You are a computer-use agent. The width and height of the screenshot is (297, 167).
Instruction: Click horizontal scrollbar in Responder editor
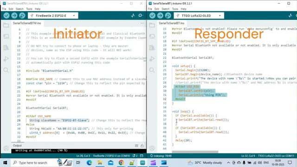point(195,152)
